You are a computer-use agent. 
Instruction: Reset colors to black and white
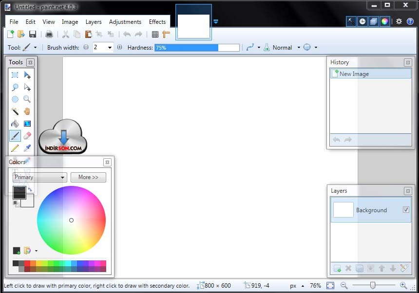click(16, 203)
